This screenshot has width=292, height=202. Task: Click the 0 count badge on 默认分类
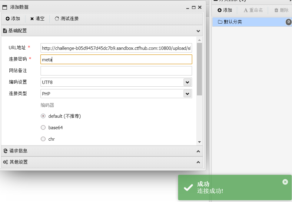coord(289,22)
